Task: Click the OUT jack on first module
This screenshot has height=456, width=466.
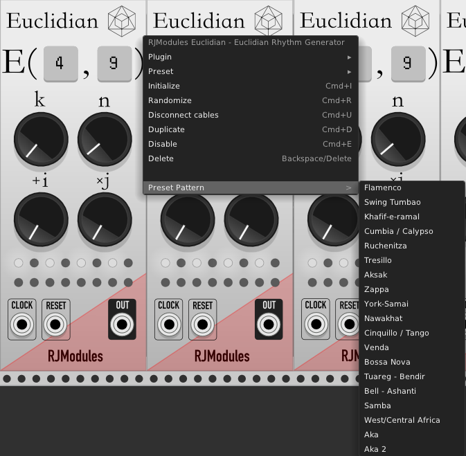Action: [x=122, y=325]
